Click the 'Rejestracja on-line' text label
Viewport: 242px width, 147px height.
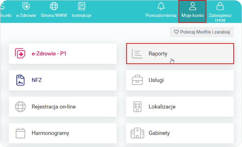54,107
